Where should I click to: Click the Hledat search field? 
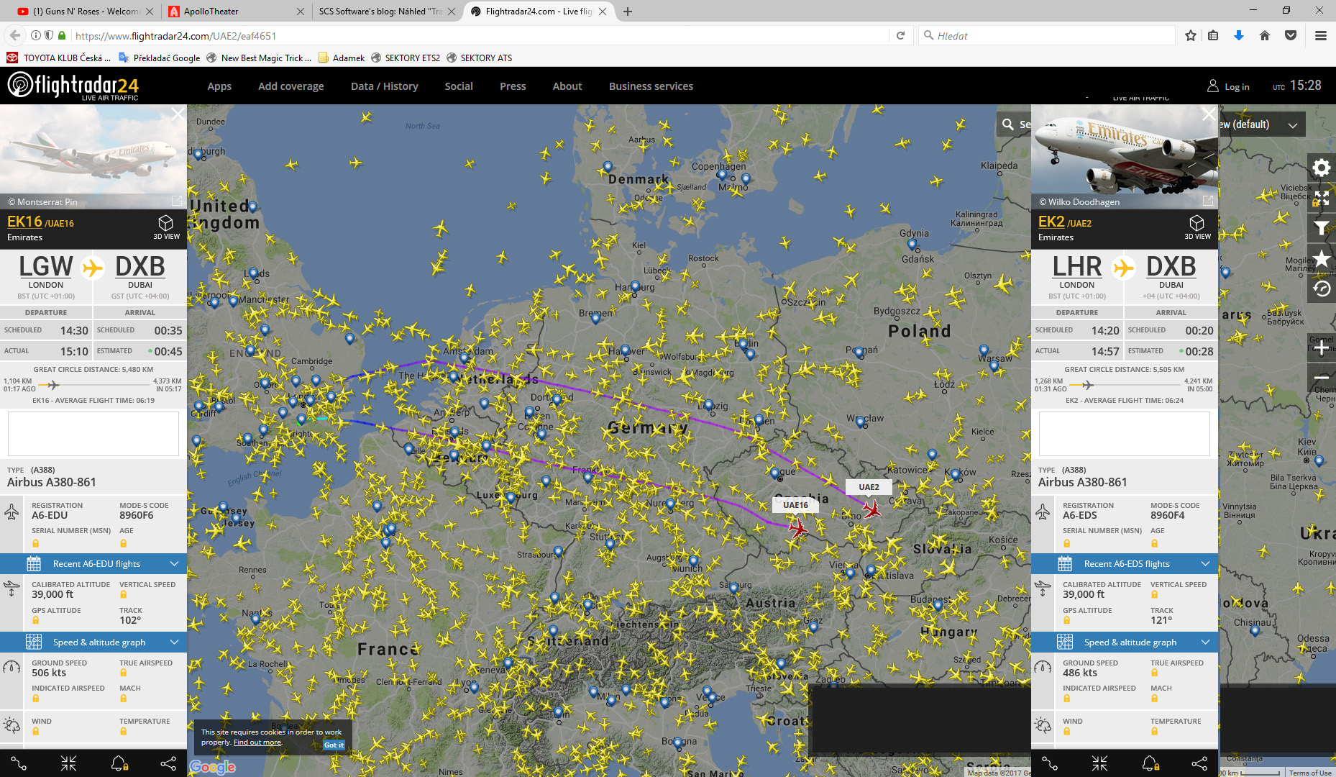click(1046, 35)
